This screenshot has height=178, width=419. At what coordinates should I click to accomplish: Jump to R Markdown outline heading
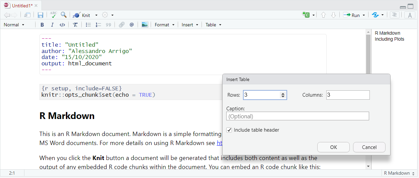388,33
